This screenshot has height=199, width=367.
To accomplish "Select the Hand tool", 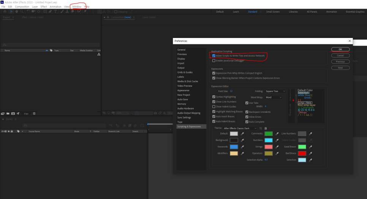I will click(x=16, y=11).
